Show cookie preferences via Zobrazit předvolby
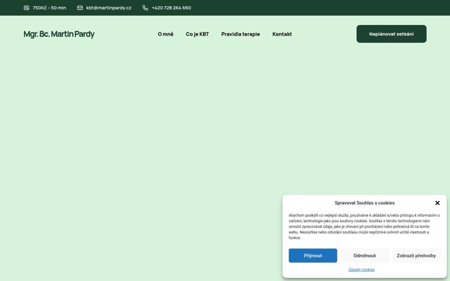The height and width of the screenshot is (281, 450). [416, 255]
